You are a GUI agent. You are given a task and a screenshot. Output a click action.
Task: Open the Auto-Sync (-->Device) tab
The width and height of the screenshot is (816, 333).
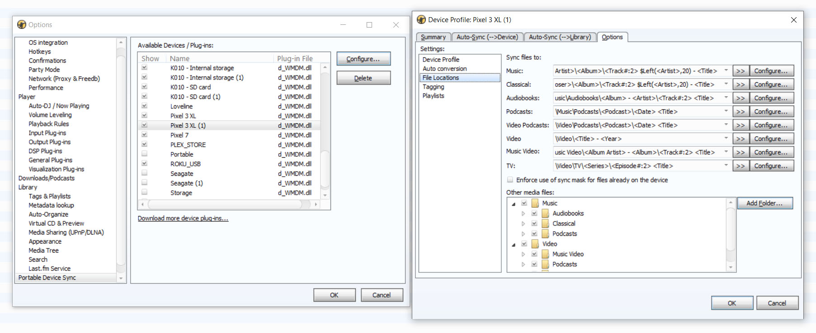487,37
